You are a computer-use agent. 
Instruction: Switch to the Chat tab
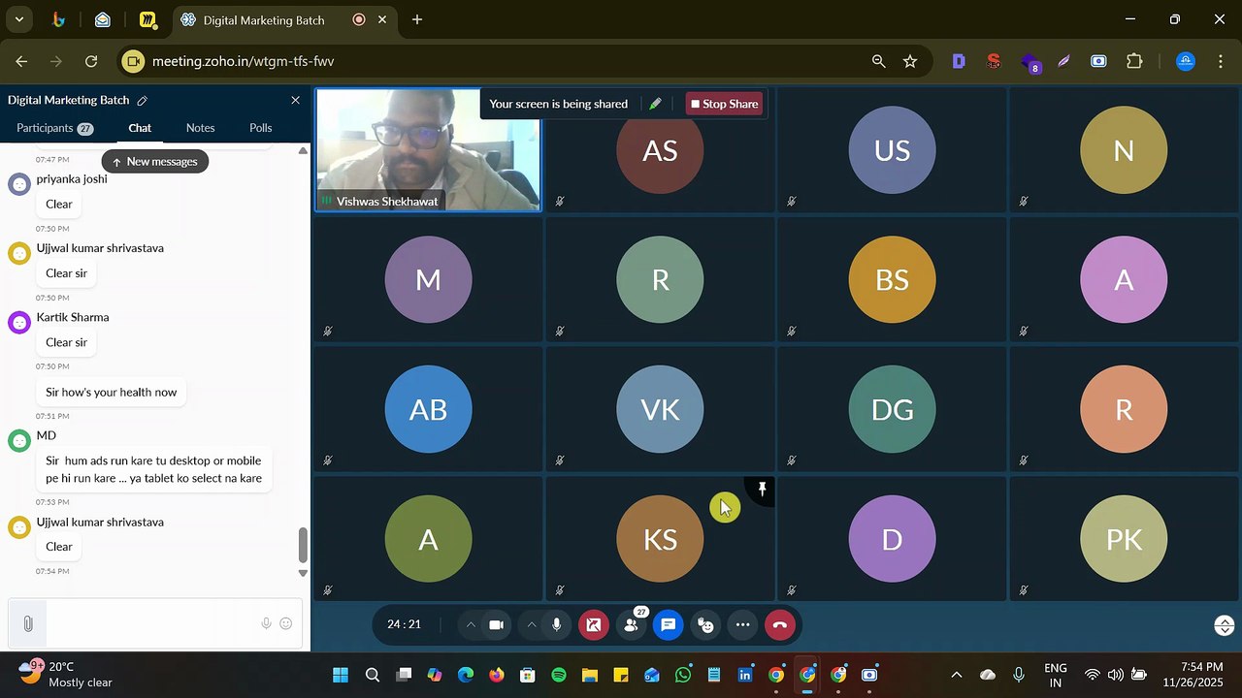click(x=140, y=128)
